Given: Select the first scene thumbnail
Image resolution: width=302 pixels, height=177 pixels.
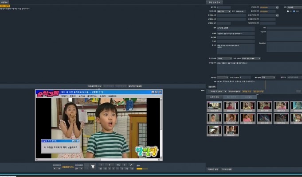Looking at the screenshot, I should pos(214,106).
